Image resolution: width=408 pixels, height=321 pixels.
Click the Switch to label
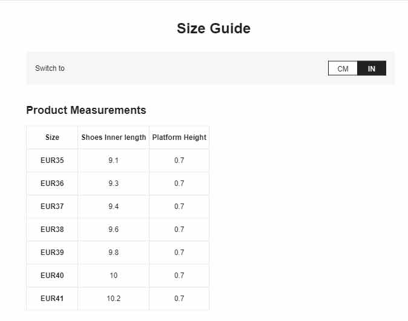pyautogui.click(x=50, y=68)
